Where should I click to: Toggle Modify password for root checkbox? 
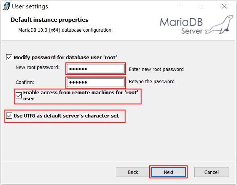[x=9, y=58]
